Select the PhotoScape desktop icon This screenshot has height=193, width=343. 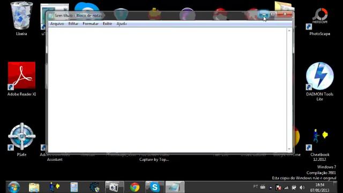[x=319, y=21]
